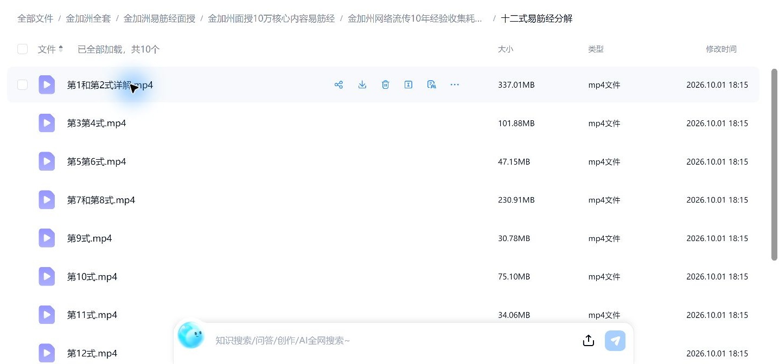779x364 pixels.
Task: Jump to 金加州面授10万核心内容易筋经 breadcrumb
Action: [x=271, y=18]
